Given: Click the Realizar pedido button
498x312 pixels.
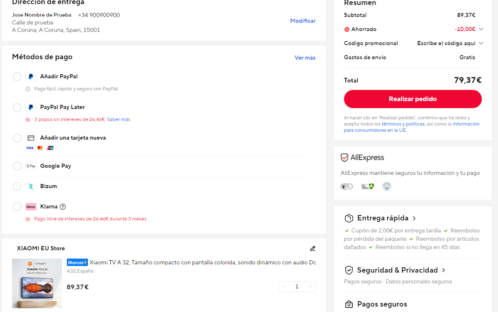Looking at the screenshot, I should click(x=413, y=99).
